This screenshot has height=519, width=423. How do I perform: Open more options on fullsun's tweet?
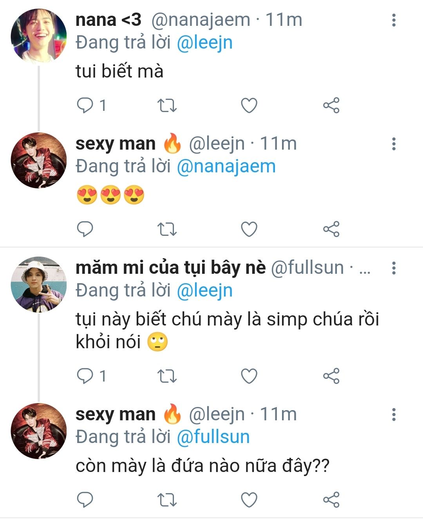(x=394, y=268)
